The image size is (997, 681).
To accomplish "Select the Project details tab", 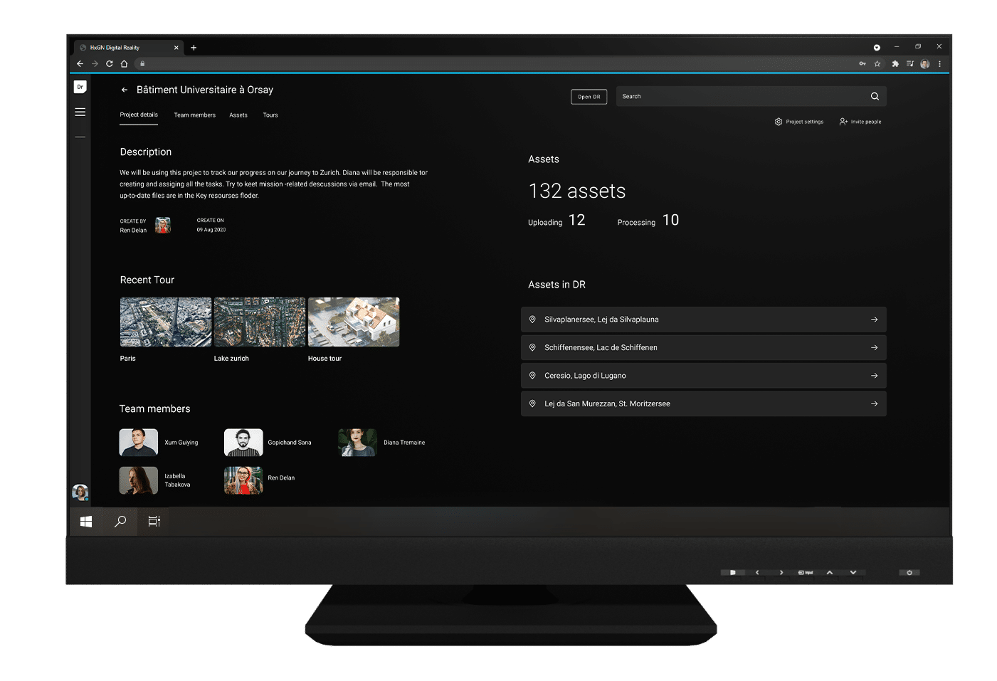I will point(139,115).
